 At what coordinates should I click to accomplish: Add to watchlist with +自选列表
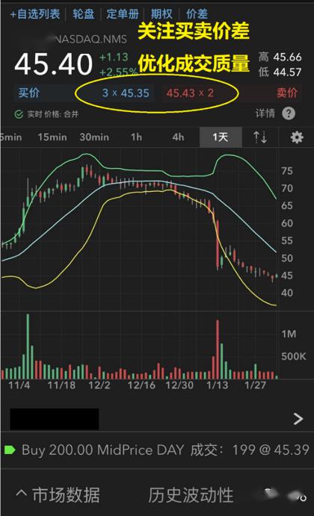[35, 14]
